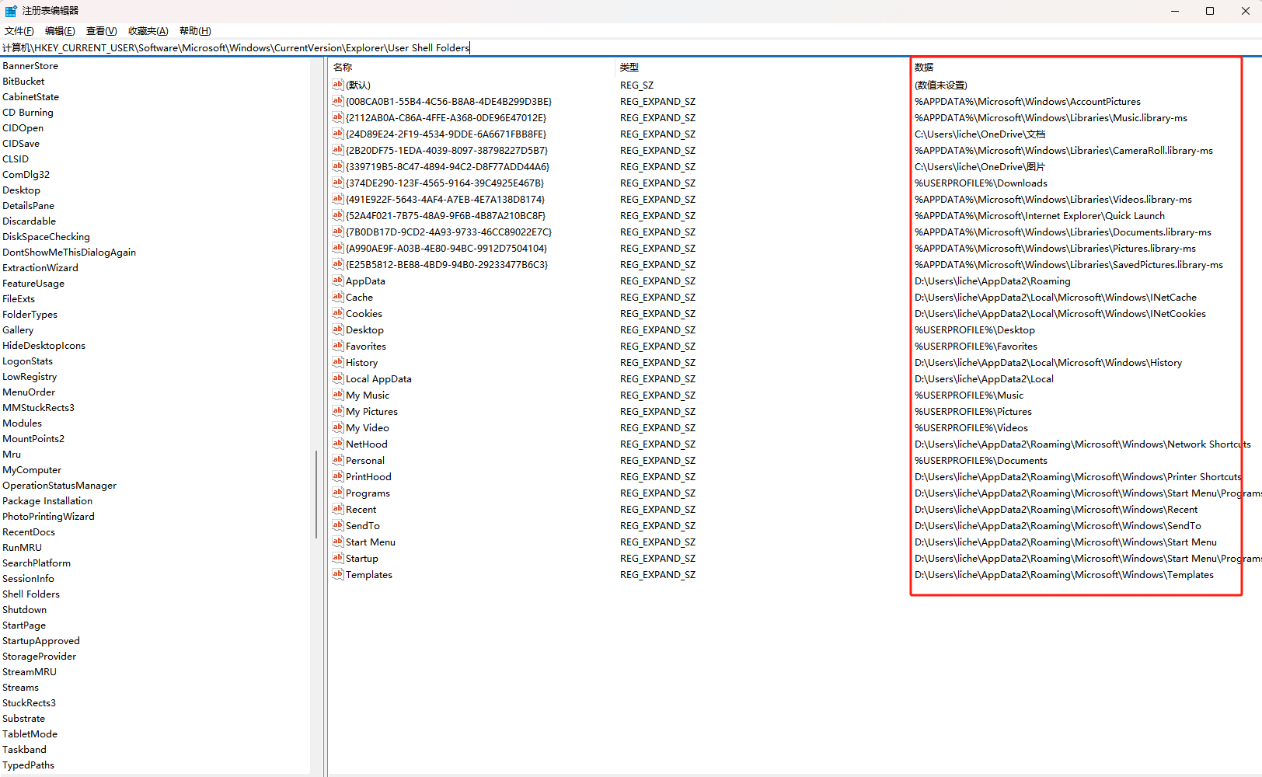1262x777 pixels.
Task: Click the icon beside the Cookies value
Action: click(336, 313)
